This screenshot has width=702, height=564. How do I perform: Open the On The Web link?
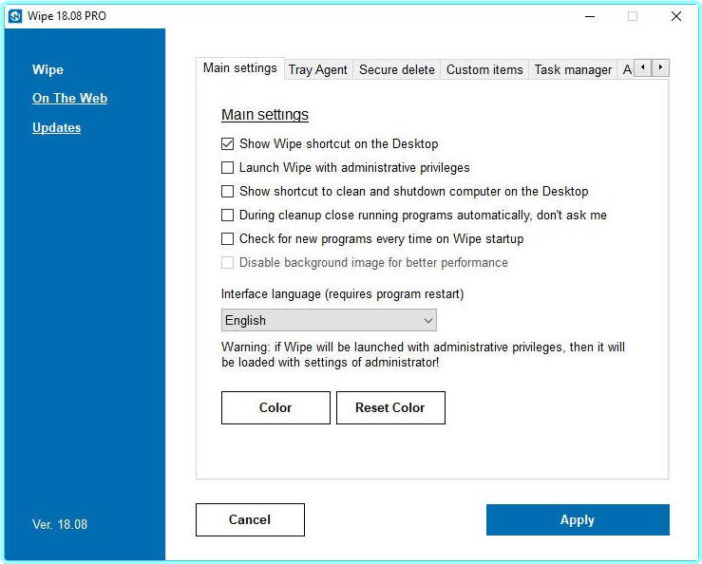coord(70,98)
